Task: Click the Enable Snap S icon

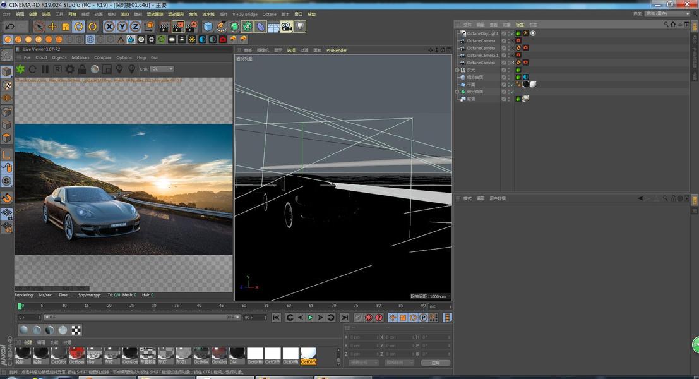Action: 6,181
